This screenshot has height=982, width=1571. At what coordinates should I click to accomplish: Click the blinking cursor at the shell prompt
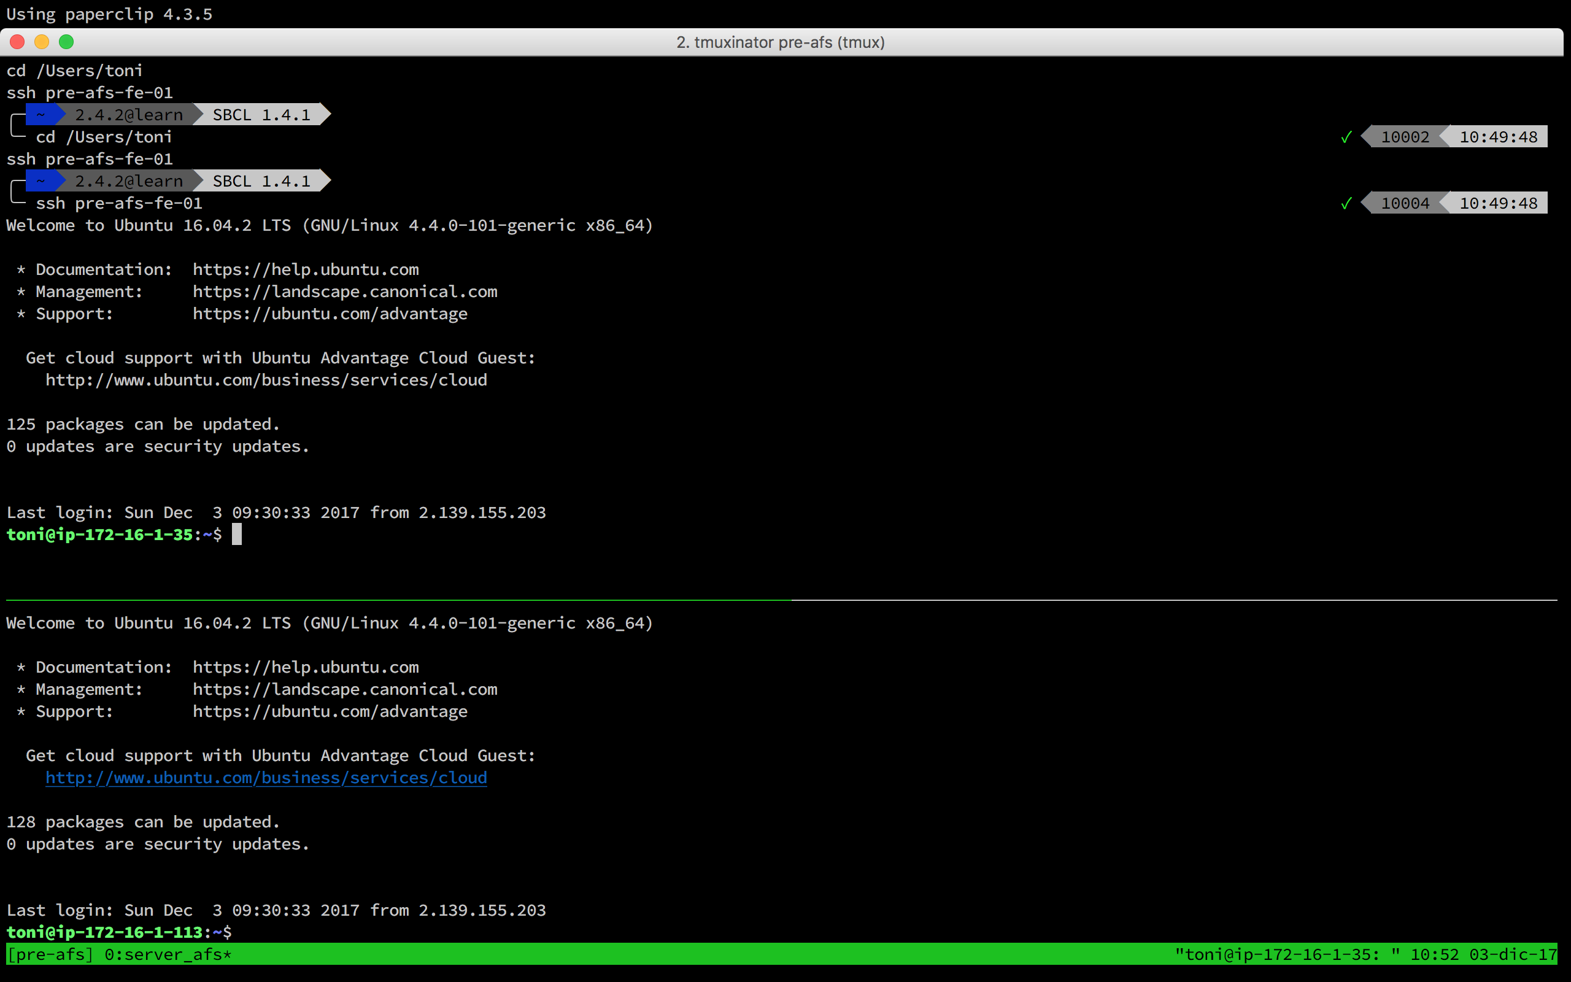tap(237, 534)
